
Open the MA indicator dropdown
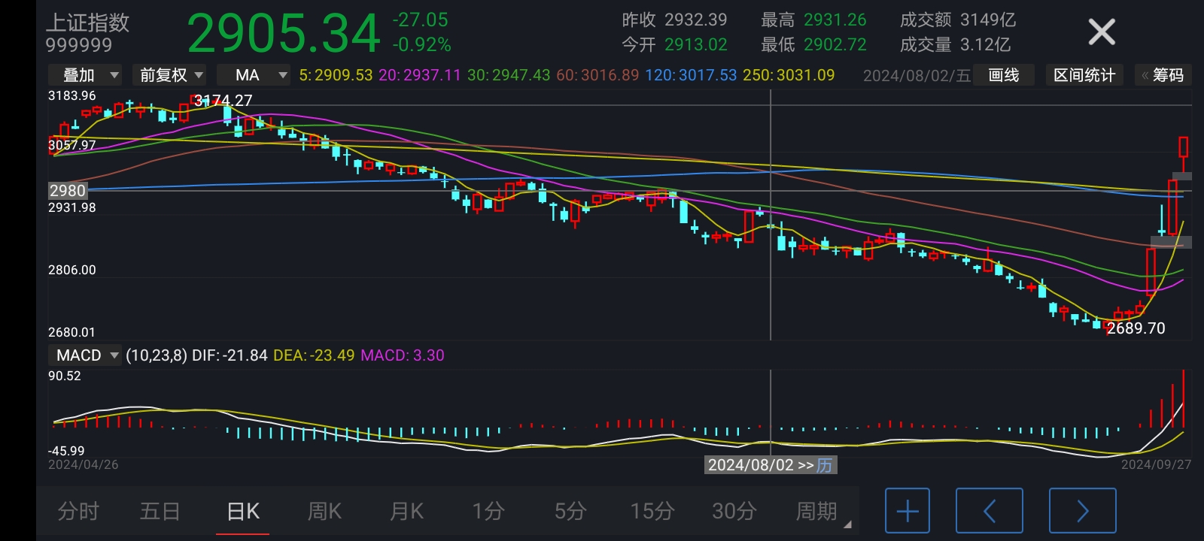(x=254, y=75)
